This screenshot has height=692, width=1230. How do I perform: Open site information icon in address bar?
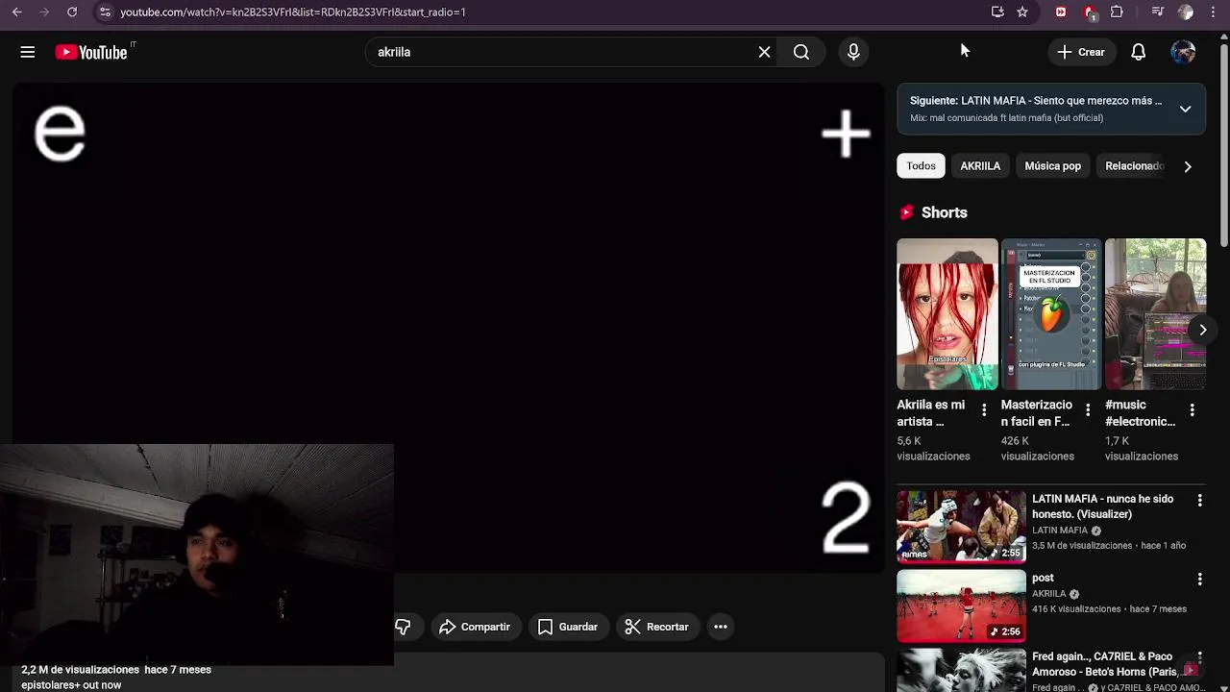coord(105,12)
